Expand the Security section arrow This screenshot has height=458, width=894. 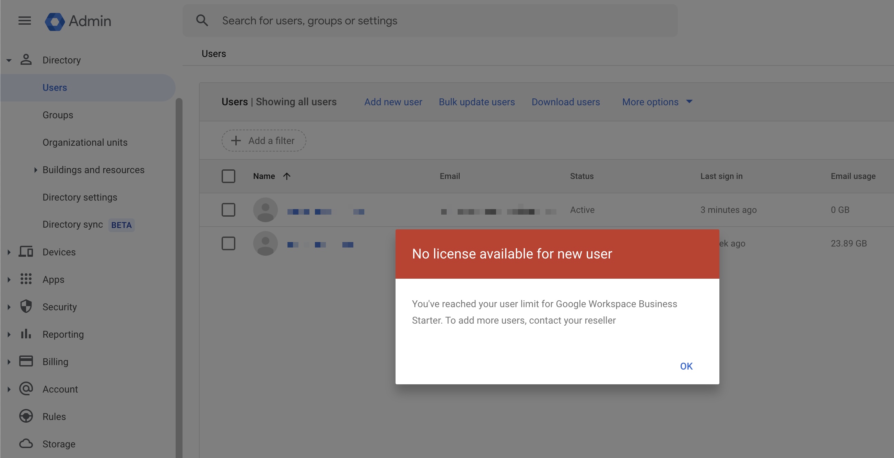(x=9, y=307)
